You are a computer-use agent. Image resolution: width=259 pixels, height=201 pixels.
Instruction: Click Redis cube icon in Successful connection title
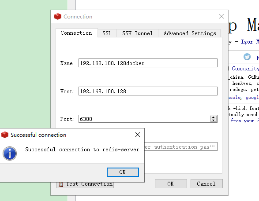[4, 135]
